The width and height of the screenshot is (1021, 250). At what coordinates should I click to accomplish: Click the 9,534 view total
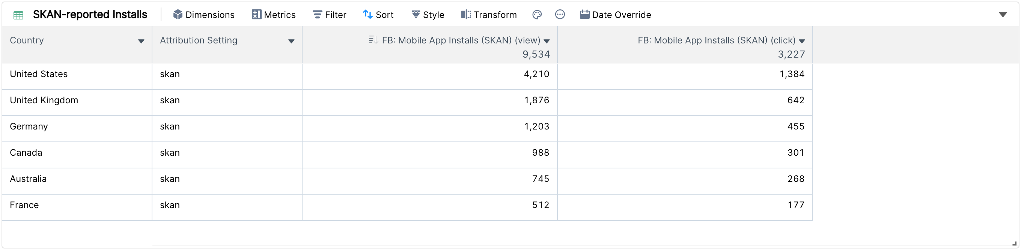click(x=536, y=55)
